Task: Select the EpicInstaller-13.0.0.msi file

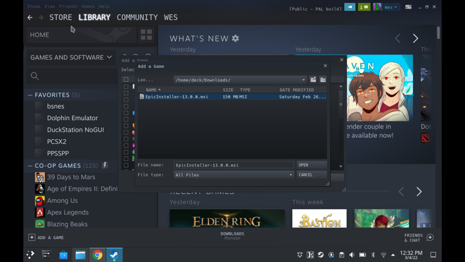Action: click(x=177, y=97)
